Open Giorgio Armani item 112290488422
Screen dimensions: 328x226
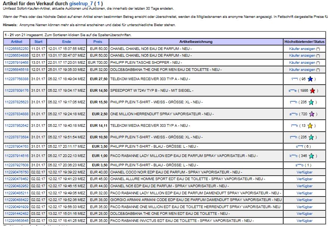click(x=16, y=200)
